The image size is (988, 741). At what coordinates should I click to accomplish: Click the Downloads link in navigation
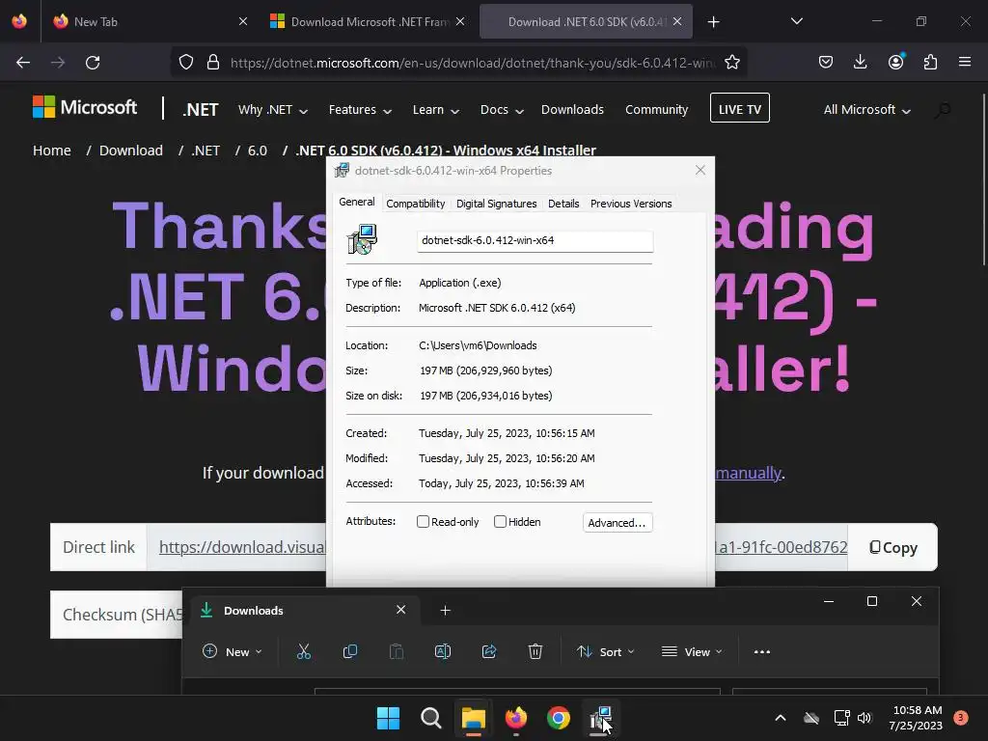572,110
